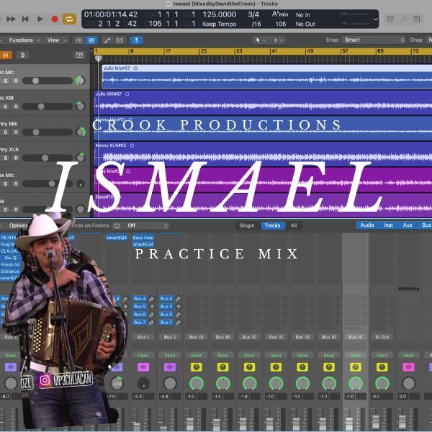Switch mixer to All view
Screen dimensions: 432x432
294,225
